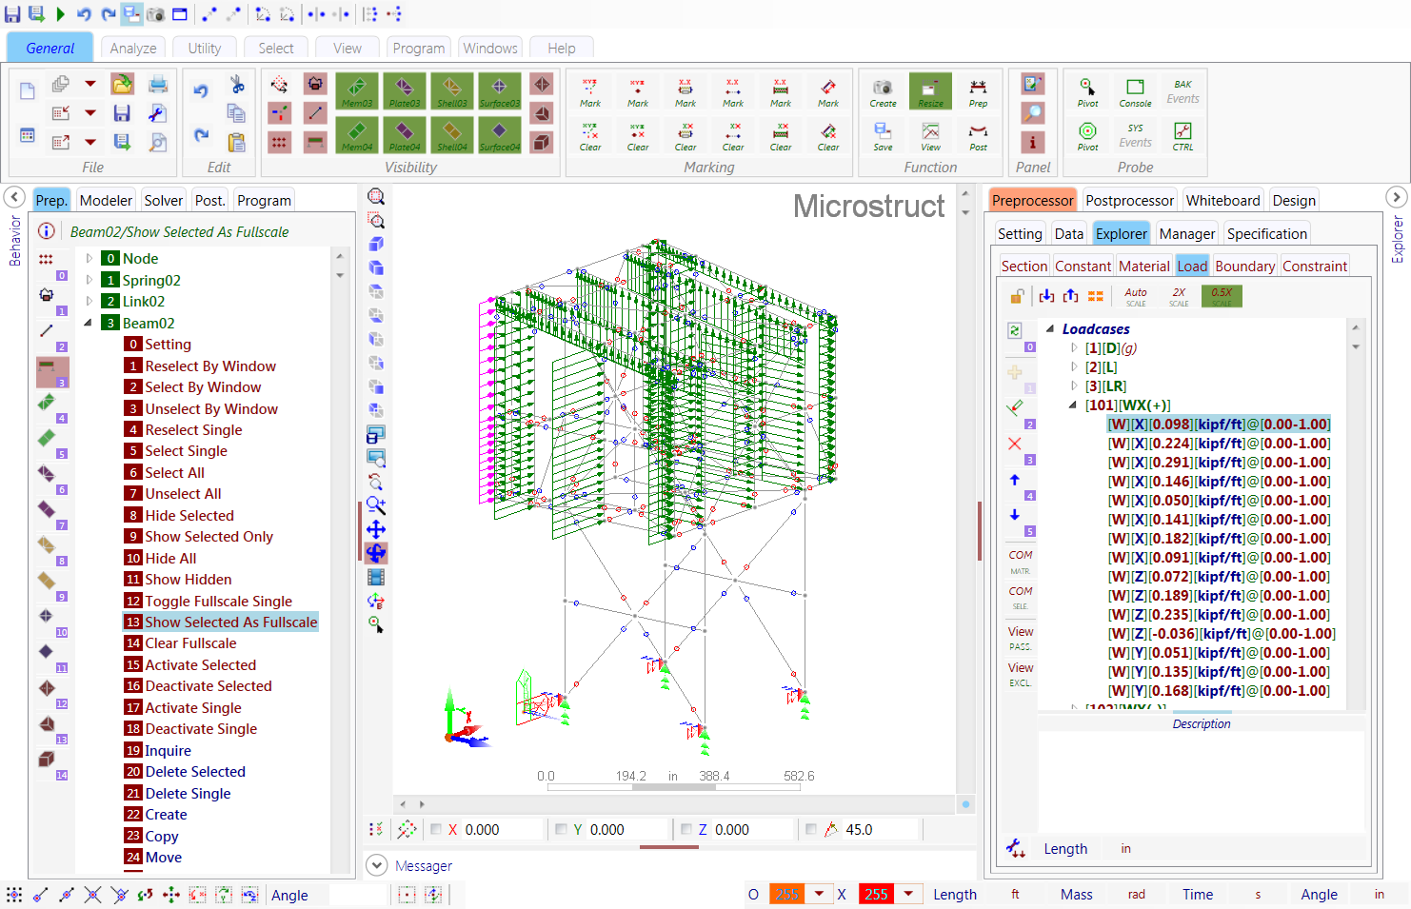Click the Shell04 visibility icon
The width and height of the screenshot is (1411, 909).
tap(452, 135)
